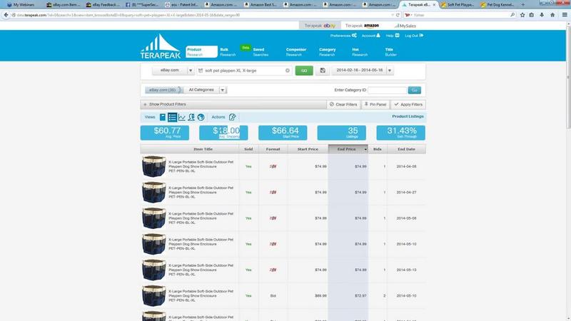The image size is (571, 321).
Task: Go to the browser home page icon
Action: click(552, 15)
